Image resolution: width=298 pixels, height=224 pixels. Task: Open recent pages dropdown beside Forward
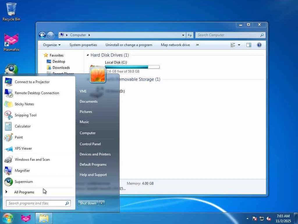click(56, 35)
